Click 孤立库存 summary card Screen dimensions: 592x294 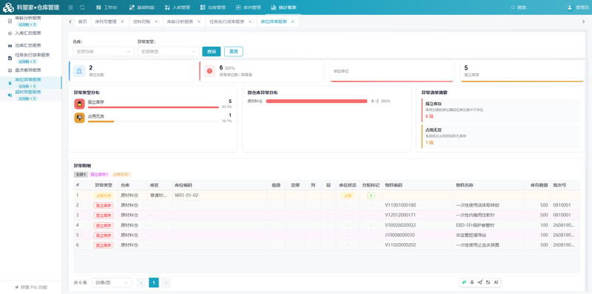coord(500,110)
